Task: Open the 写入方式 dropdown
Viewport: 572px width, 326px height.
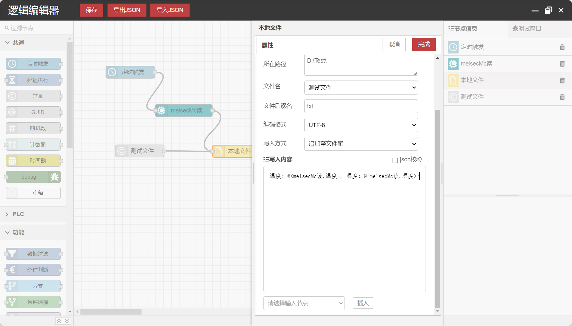Action: 361,144
